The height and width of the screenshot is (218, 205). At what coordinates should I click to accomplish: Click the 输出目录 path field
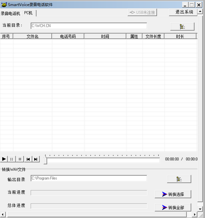(x=89, y=178)
